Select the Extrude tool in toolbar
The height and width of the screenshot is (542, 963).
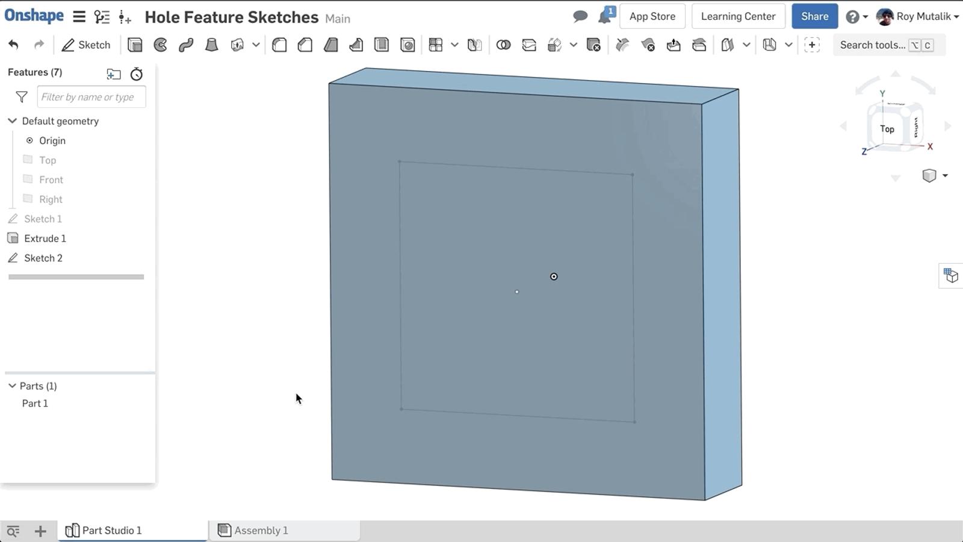click(135, 45)
